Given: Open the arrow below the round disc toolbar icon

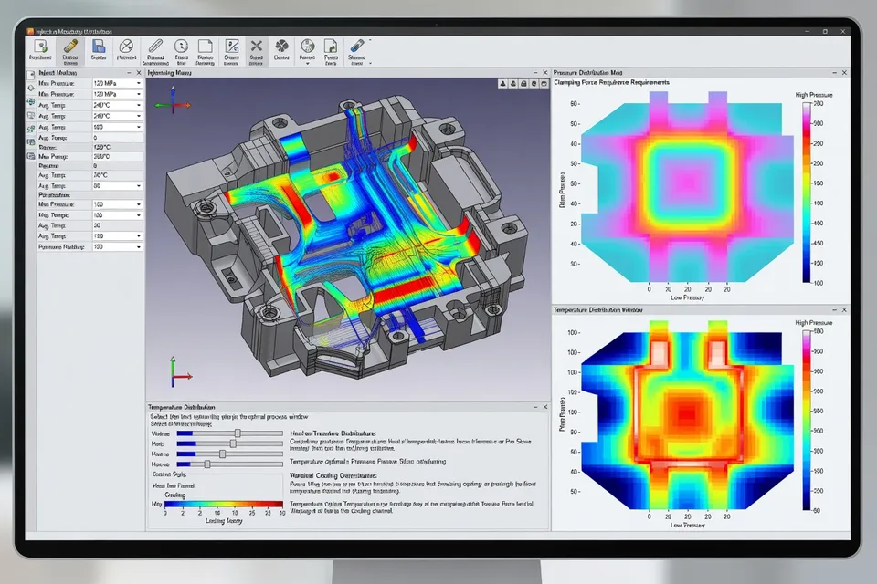Looking at the screenshot, I should 307,64.
